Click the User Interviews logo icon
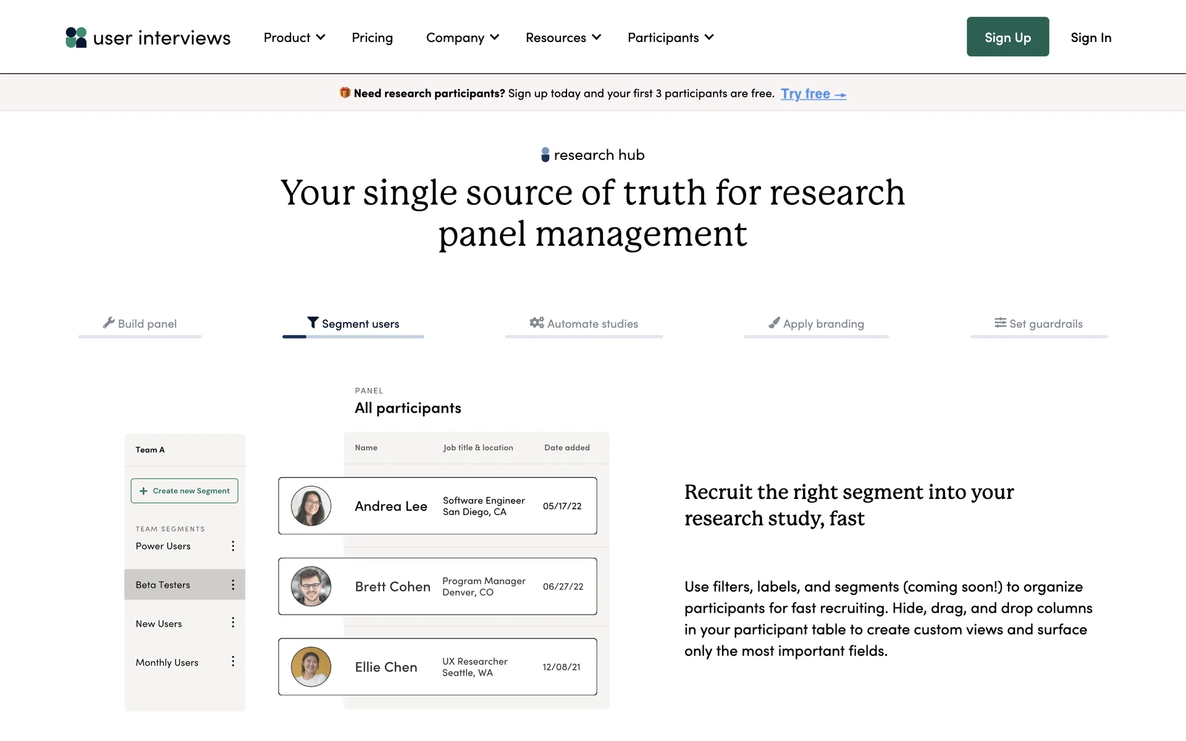This screenshot has width=1186, height=741. 76,38
